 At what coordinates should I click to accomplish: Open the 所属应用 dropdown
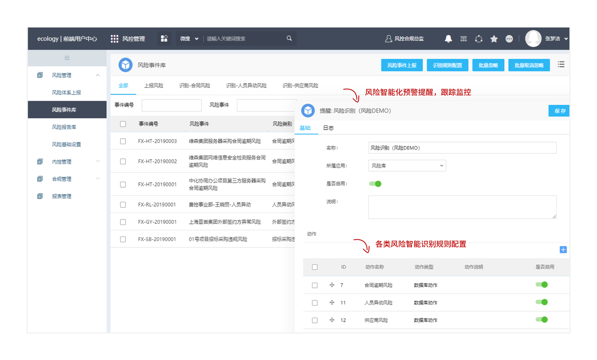[x=407, y=166]
